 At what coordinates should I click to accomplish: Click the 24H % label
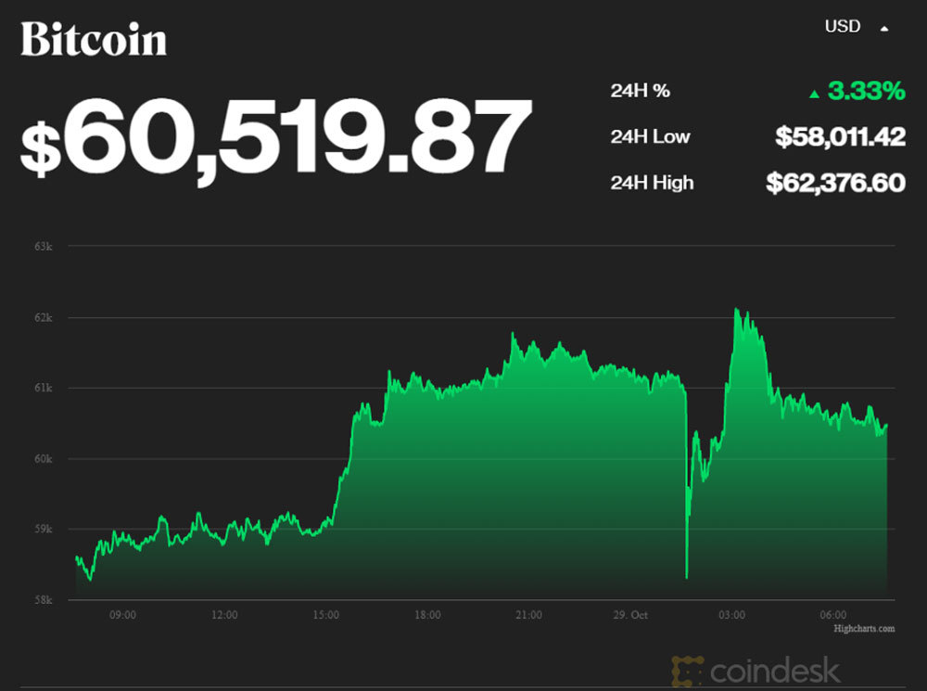coord(640,91)
